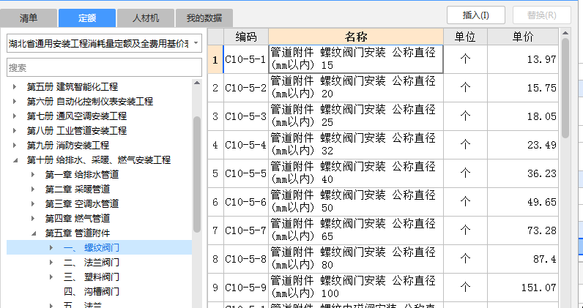Click the 插入(I) button
583x308 pixels.
click(x=476, y=15)
